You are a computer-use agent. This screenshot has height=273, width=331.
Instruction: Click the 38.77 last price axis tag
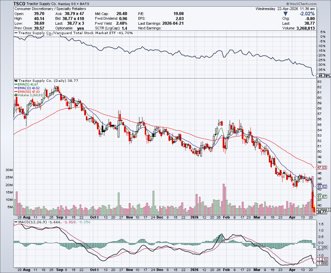click(322, 212)
